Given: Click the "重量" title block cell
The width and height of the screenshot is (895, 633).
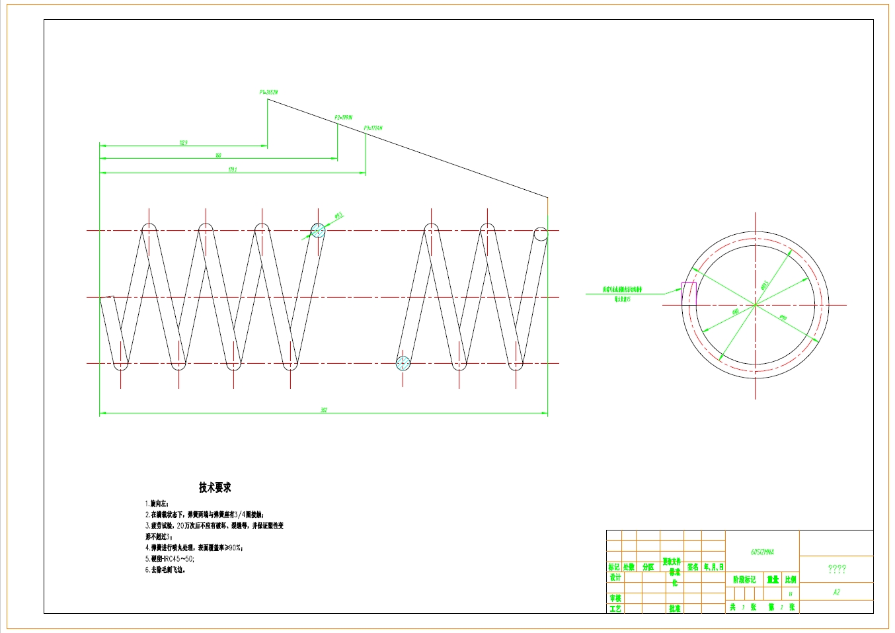Looking at the screenshot, I should pos(773,579).
